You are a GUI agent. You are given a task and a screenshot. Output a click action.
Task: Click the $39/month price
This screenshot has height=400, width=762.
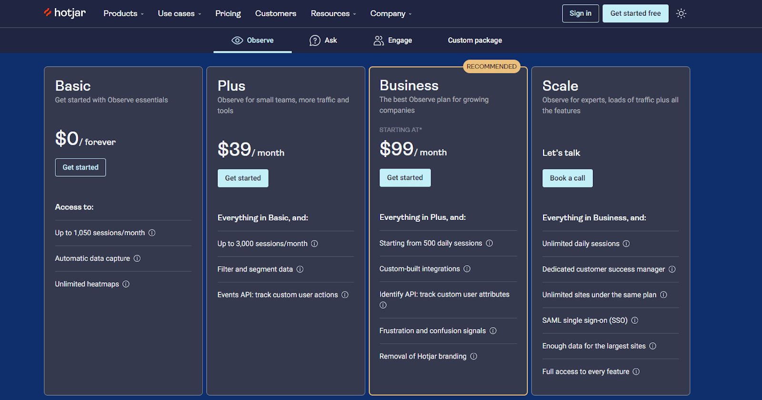251,150
